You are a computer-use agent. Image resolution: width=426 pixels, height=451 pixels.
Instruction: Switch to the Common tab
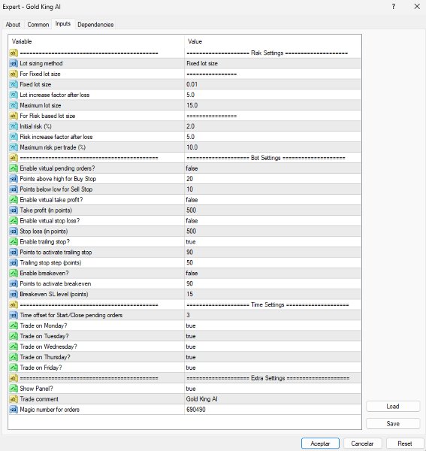click(38, 25)
